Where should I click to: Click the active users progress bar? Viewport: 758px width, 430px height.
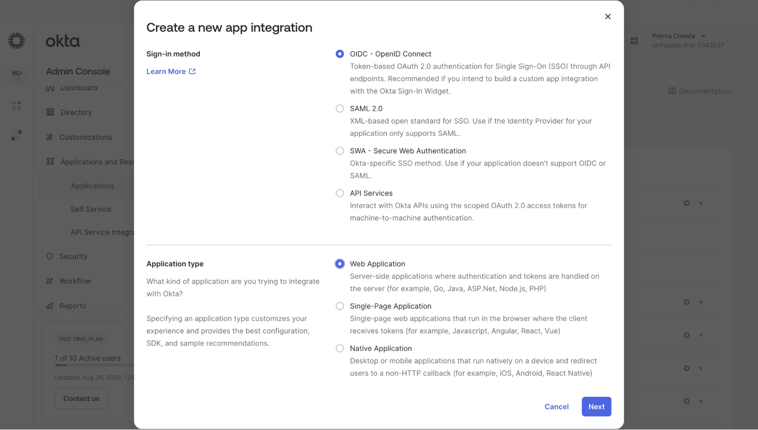[94, 365]
